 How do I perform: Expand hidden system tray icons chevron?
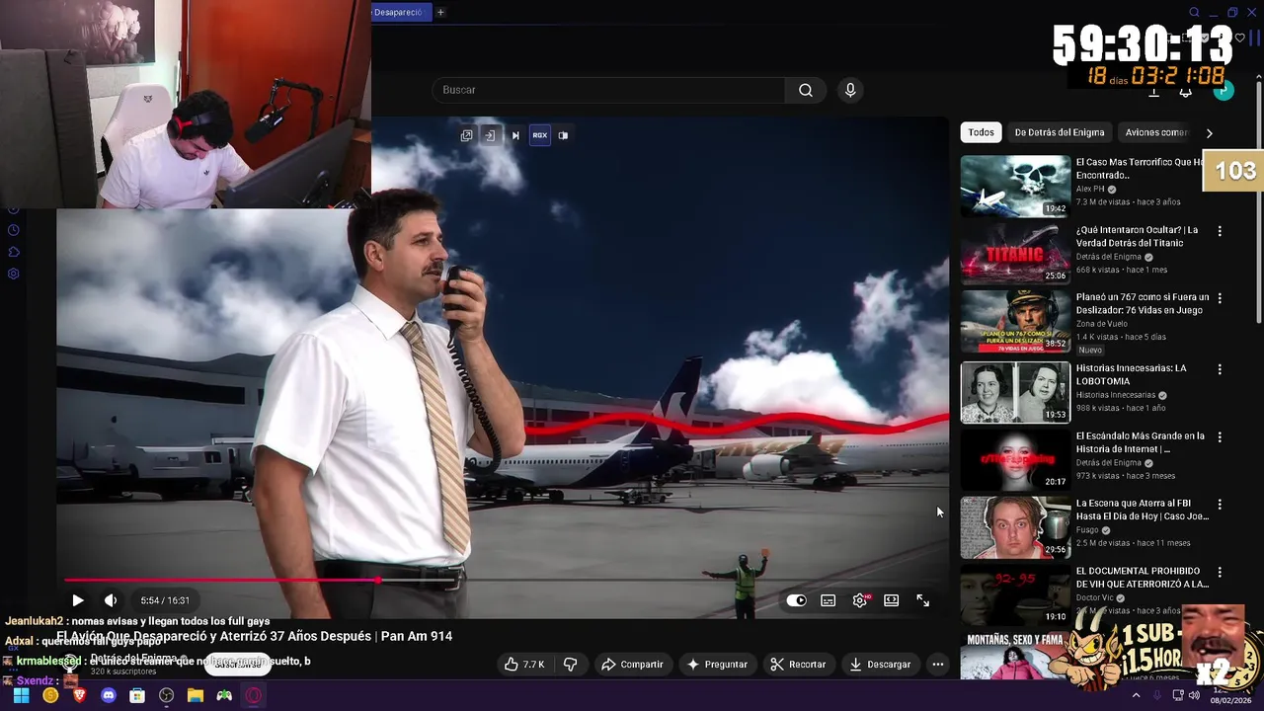1136,695
